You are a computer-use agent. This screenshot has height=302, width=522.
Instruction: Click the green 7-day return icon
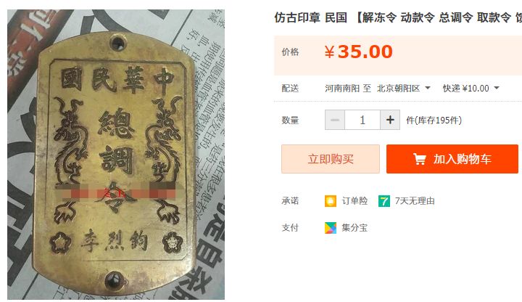click(x=384, y=201)
